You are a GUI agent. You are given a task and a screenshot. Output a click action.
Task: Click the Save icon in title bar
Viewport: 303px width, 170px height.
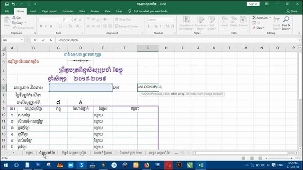pos(7,4)
